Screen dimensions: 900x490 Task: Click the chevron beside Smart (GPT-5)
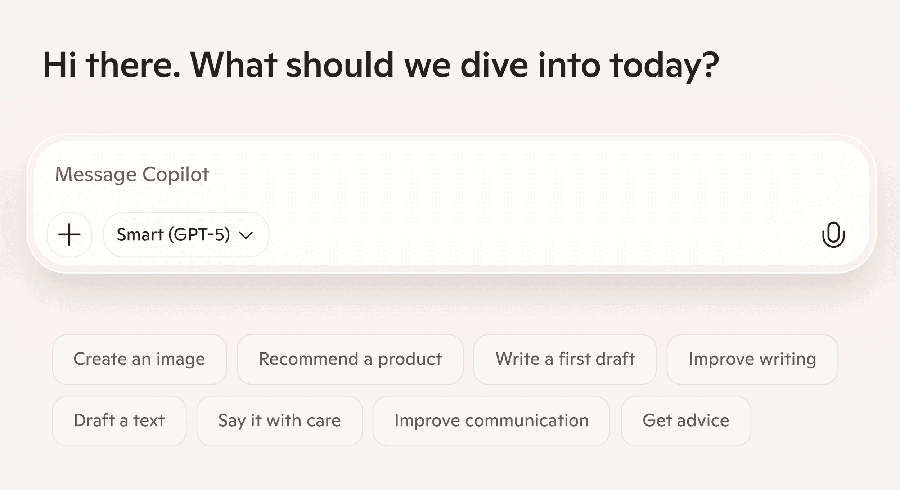coord(246,235)
